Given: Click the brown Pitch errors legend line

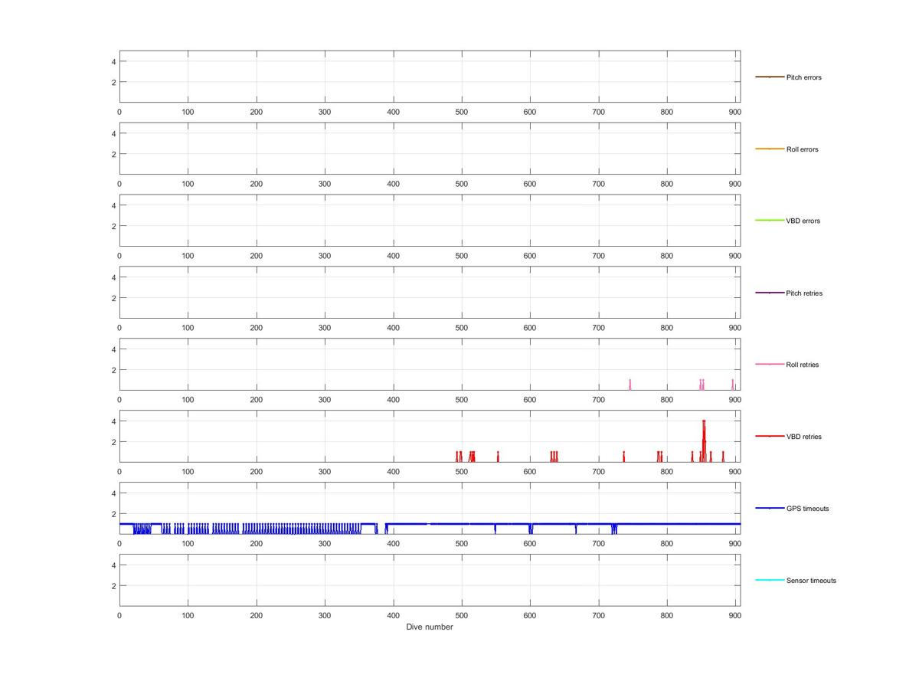Looking at the screenshot, I should coord(770,77).
